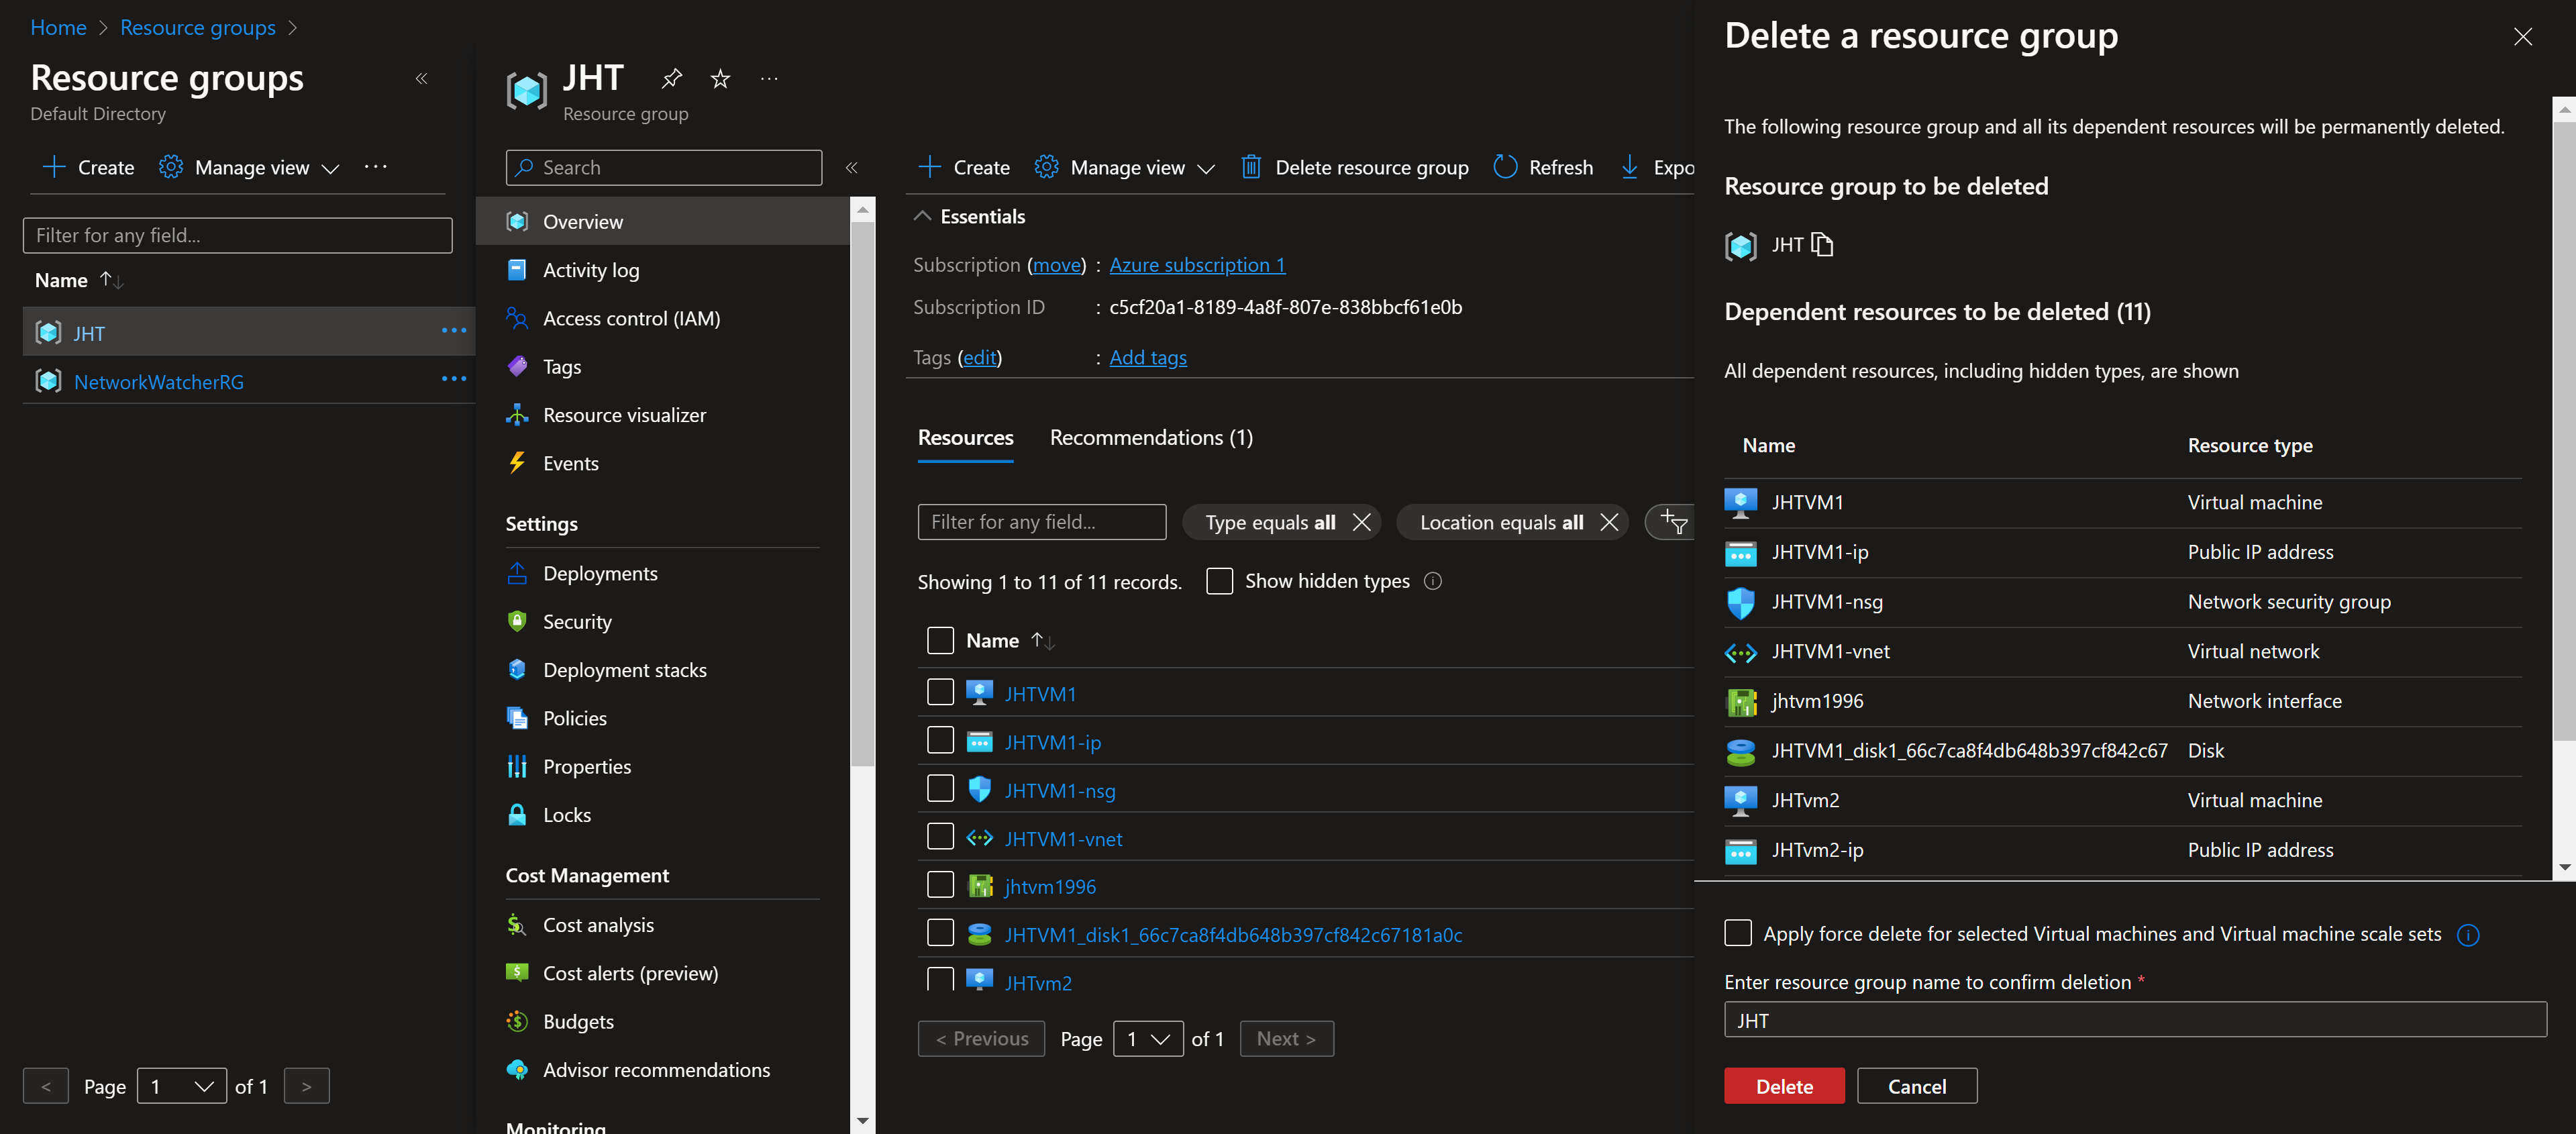Sort the resource groups list by Name
Viewport: 2576px width, 1134px height.
79,280
